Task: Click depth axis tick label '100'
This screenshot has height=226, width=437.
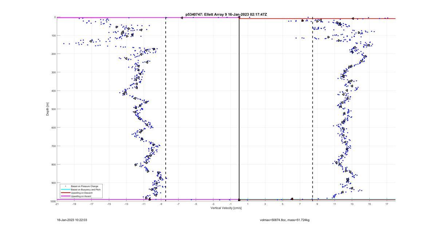Action: tap(53, 36)
